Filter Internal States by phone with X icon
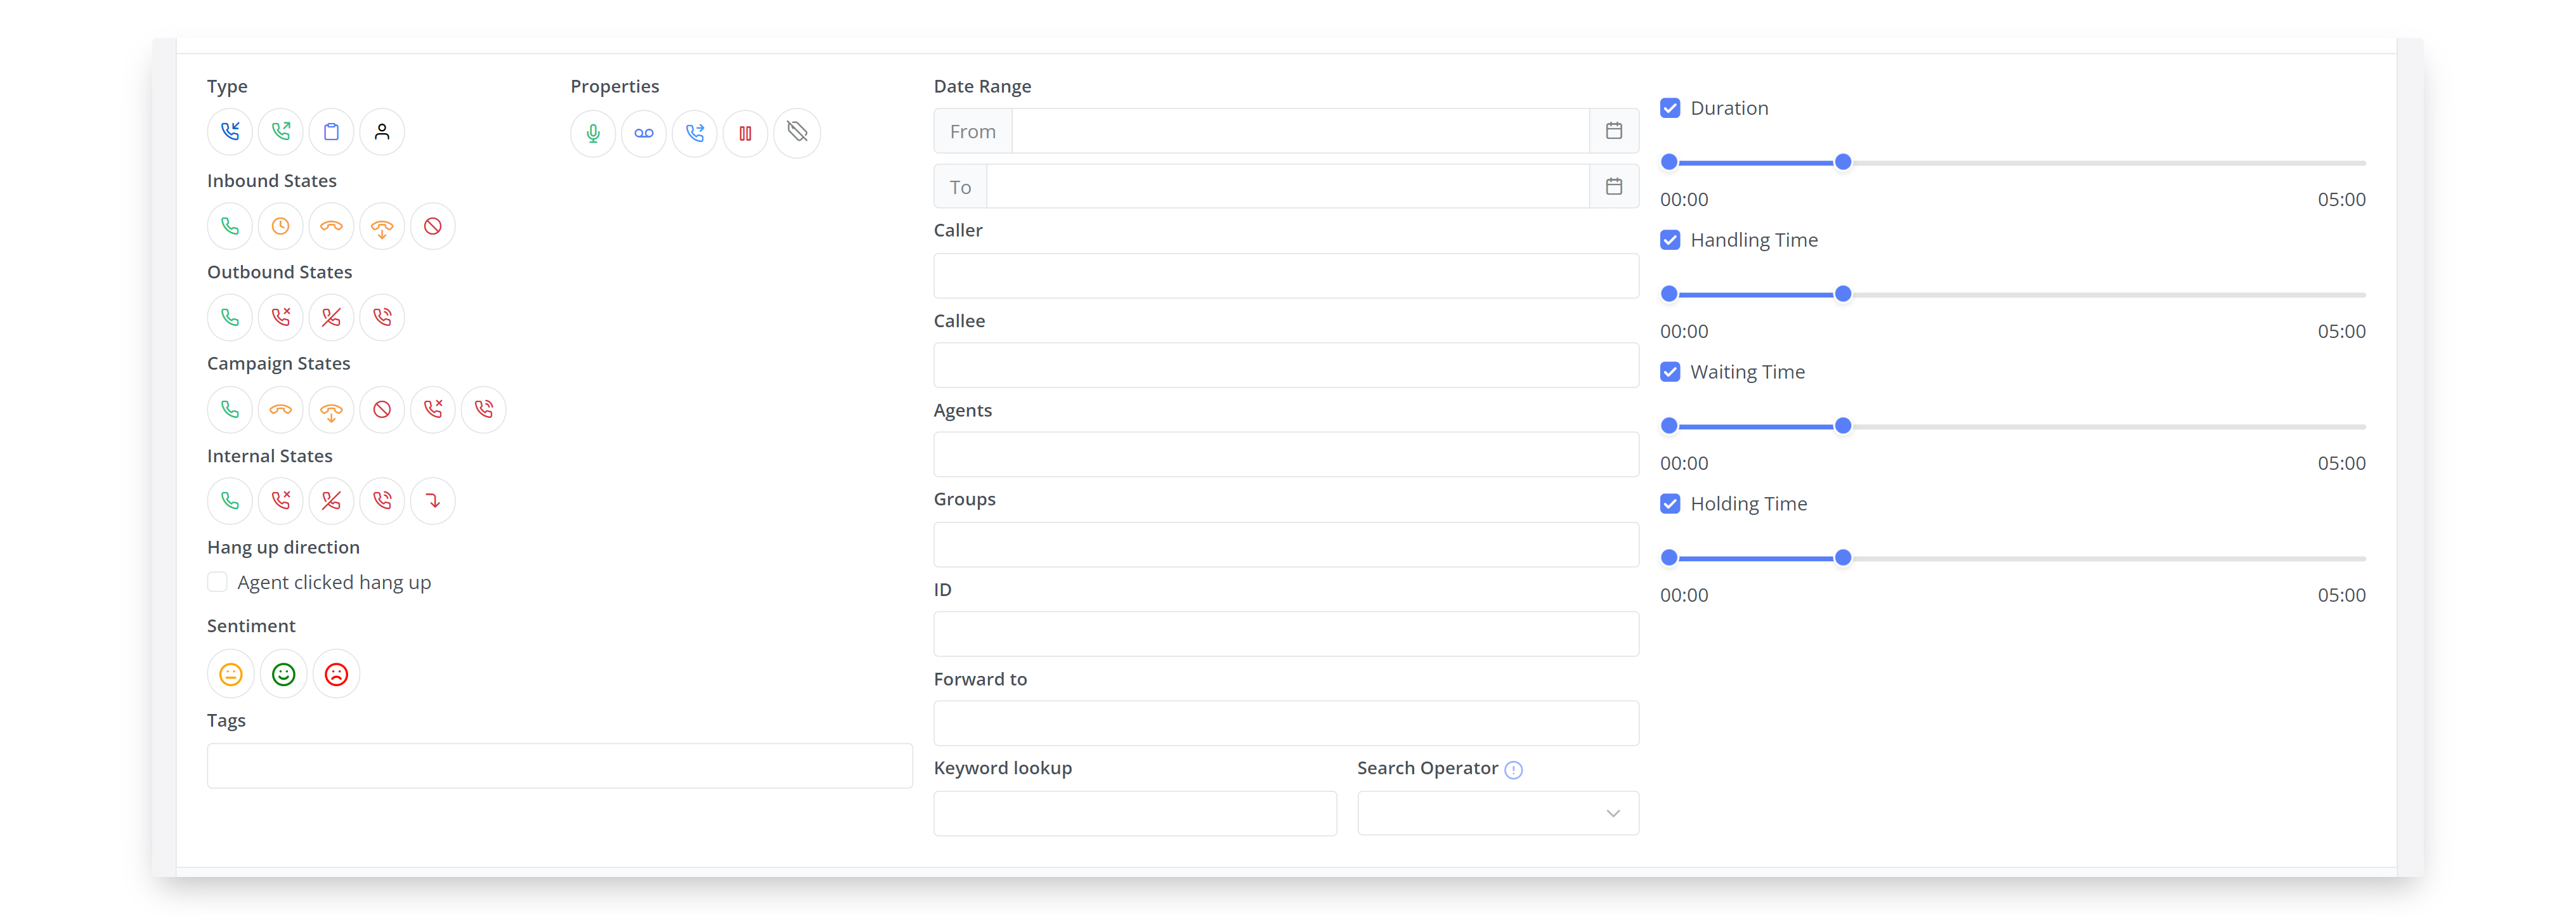2576x915 pixels. tap(281, 501)
